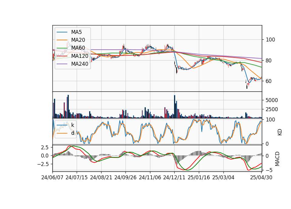Click the MA120 legend label
291x209 pixels.
(x=80, y=56)
